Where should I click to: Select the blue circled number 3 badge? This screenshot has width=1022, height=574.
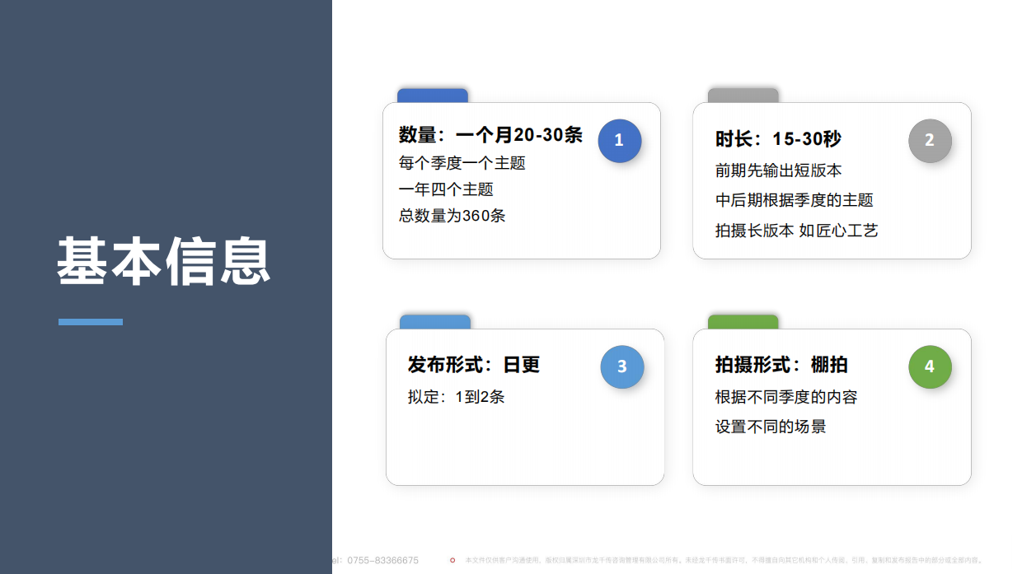click(622, 367)
